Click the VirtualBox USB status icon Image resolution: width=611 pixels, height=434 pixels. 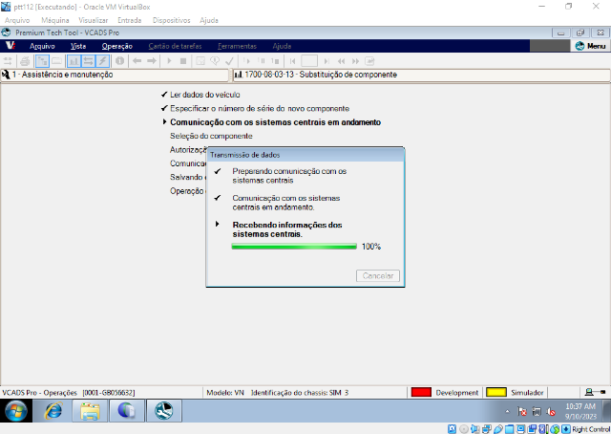[498, 429]
